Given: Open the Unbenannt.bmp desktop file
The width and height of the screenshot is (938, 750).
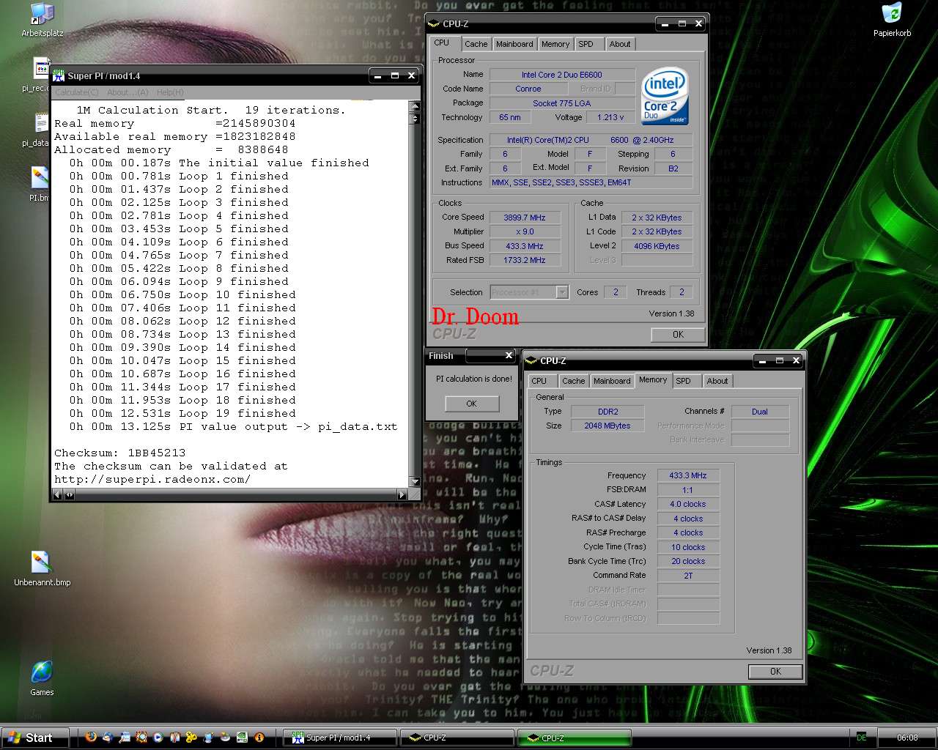Looking at the screenshot, I should pyautogui.click(x=42, y=569).
